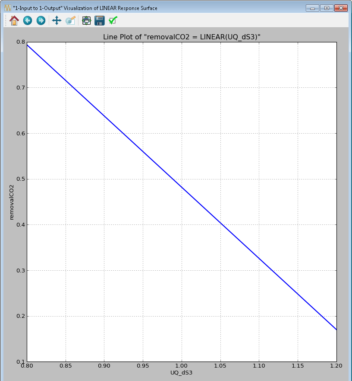Click the UQ_dS3 x-axis label
This screenshot has height=381, width=352.
click(x=182, y=372)
